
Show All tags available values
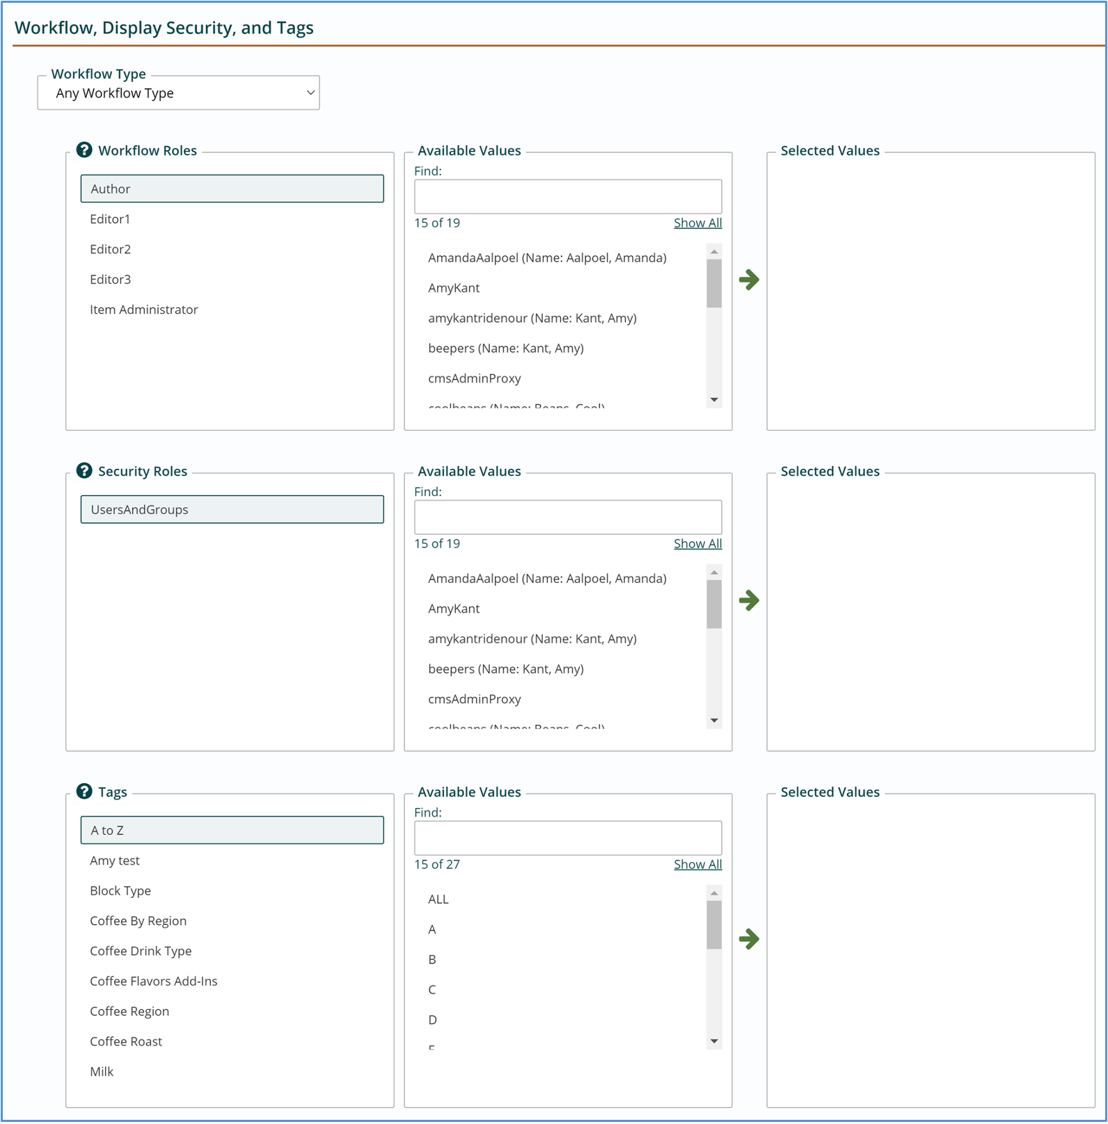[x=697, y=864]
